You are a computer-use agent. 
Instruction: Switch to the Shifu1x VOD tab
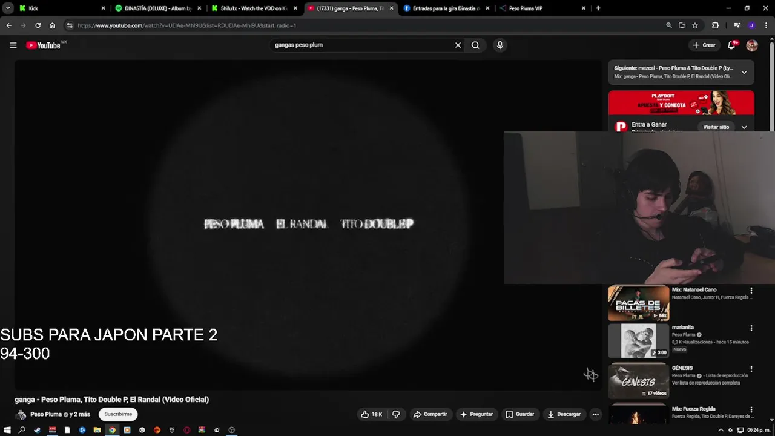tap(254, 8)
